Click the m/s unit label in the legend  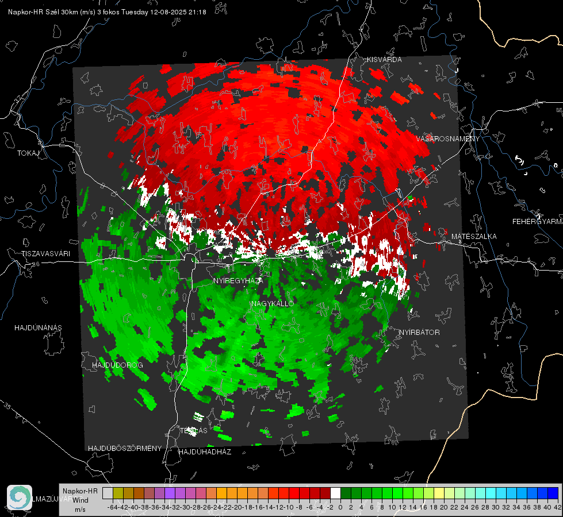pyautogui.click(x=80, y=510)
